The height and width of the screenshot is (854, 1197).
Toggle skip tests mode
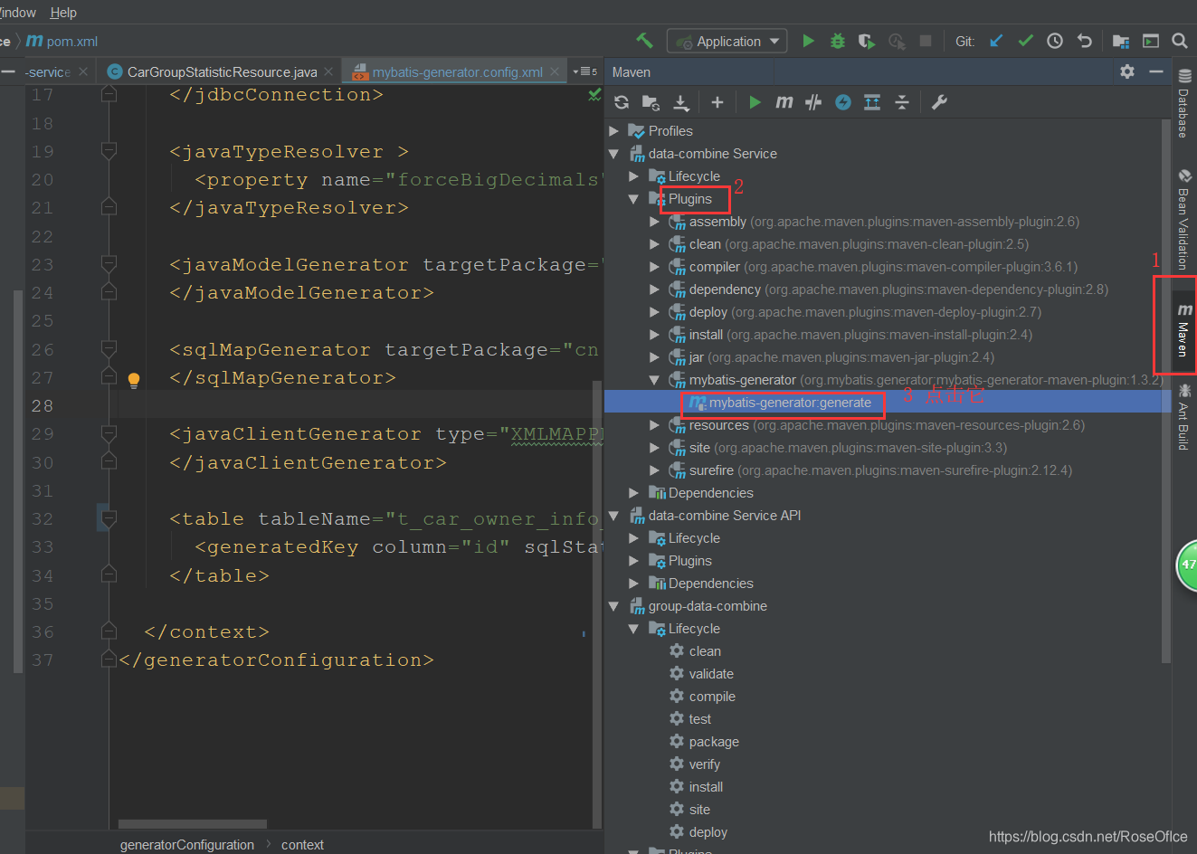843,102
